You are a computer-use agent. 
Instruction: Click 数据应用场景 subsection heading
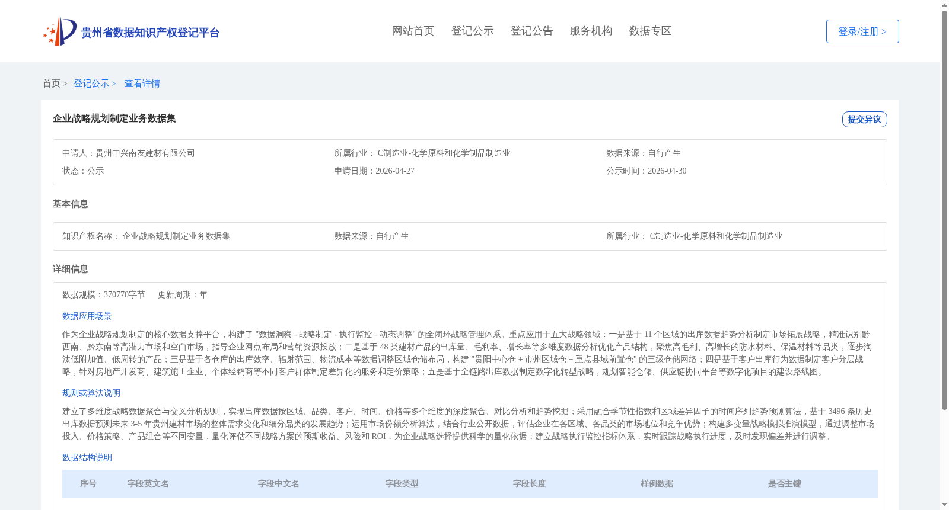click(x=87, y=316)
